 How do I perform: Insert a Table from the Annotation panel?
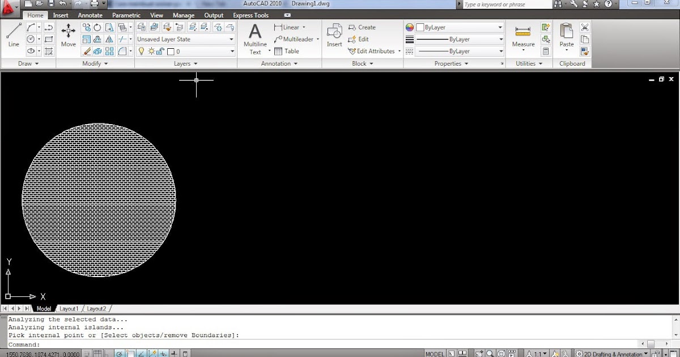pyautogui.click(x=286, y=51)
